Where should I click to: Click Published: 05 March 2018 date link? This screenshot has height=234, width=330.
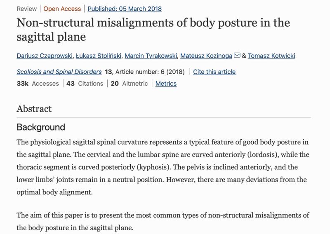125,9
